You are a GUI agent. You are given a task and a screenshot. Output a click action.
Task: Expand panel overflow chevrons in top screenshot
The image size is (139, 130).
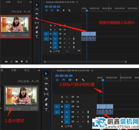coord(30,2)
